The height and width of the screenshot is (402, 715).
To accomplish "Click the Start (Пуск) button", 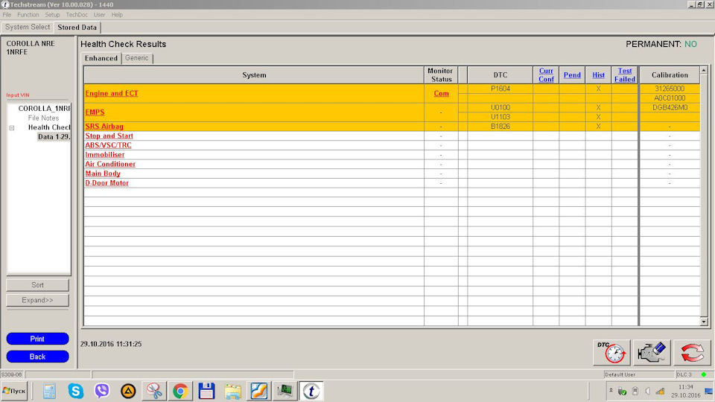I will click(14, 391).
